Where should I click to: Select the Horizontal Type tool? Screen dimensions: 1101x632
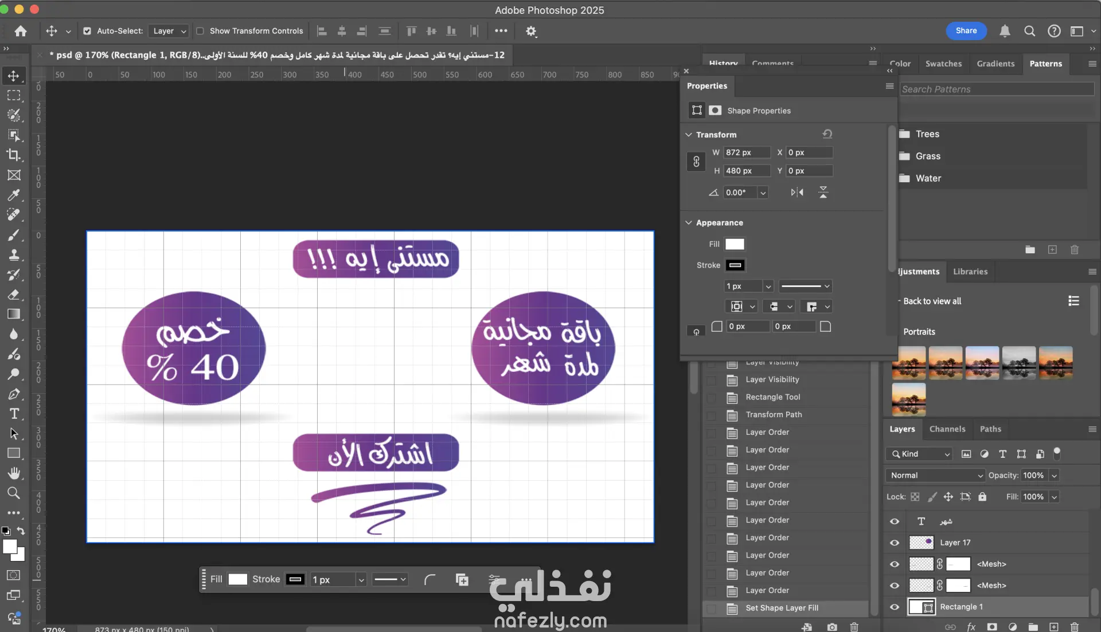14,414
